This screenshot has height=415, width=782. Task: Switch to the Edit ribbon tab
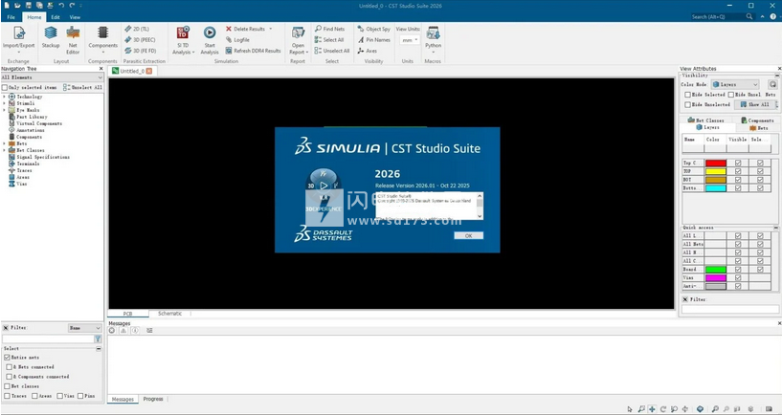[56, 17]
